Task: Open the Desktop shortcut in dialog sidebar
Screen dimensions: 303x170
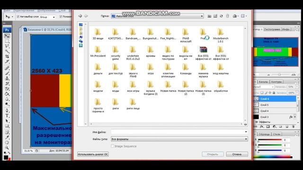Action: (x=81, y=25)
